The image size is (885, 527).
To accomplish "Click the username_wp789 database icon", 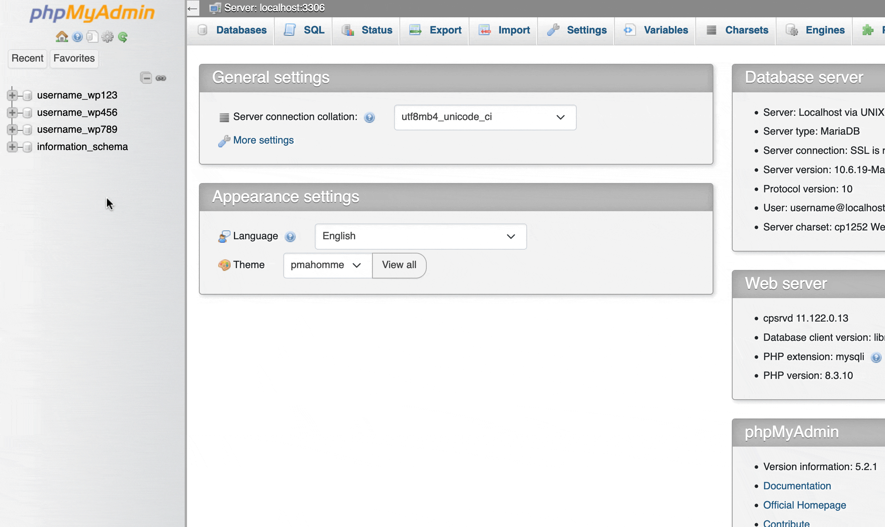I will [27, 130].
